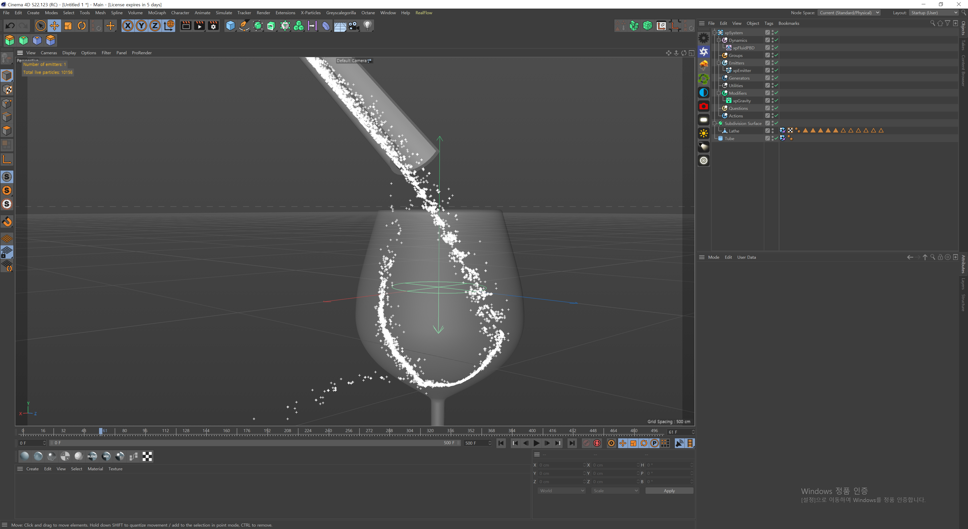Go to end of animation
Image resolution: width=968 pixels, height=529 pixels.
point(572,443)
